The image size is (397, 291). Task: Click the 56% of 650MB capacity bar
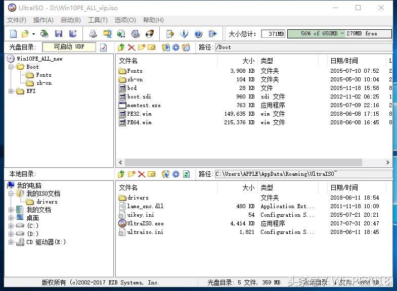click(x=339, y=33)
